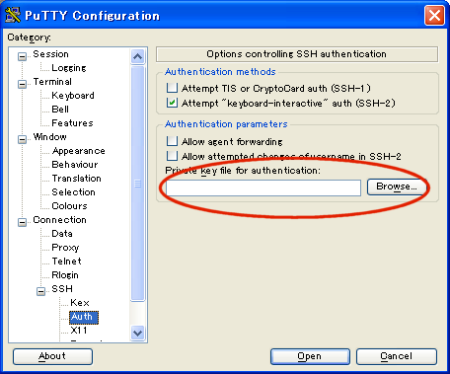Click the Browse... button for private key
This screenshot has width=450, height=374.
(x=397, y=187)
